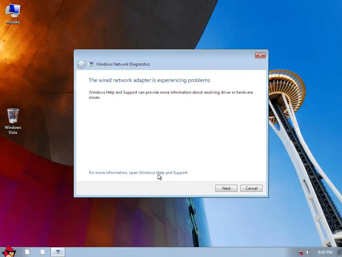The width and height of the screenshot is (342, 257).
Task: Open Windows Help and Support link
Action: pyautogui.click(x=138, y=173)
